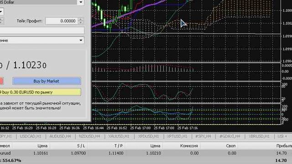Click the yellow buy 0.30 EURUSD message
This screenshot has width=292, height=164.
coord(41,92)
